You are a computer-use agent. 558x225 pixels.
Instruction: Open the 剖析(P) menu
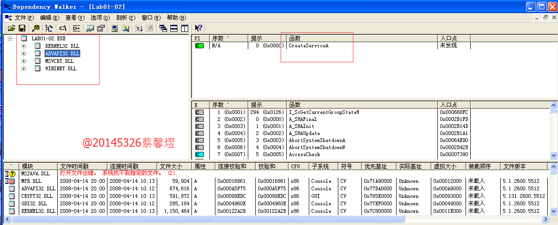(125, 17)
